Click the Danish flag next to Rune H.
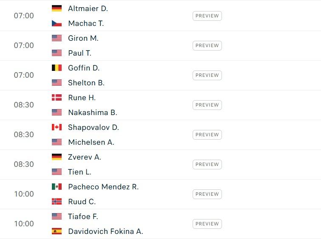321x239 pixels. pyautogui.click(x=57, y=98)
